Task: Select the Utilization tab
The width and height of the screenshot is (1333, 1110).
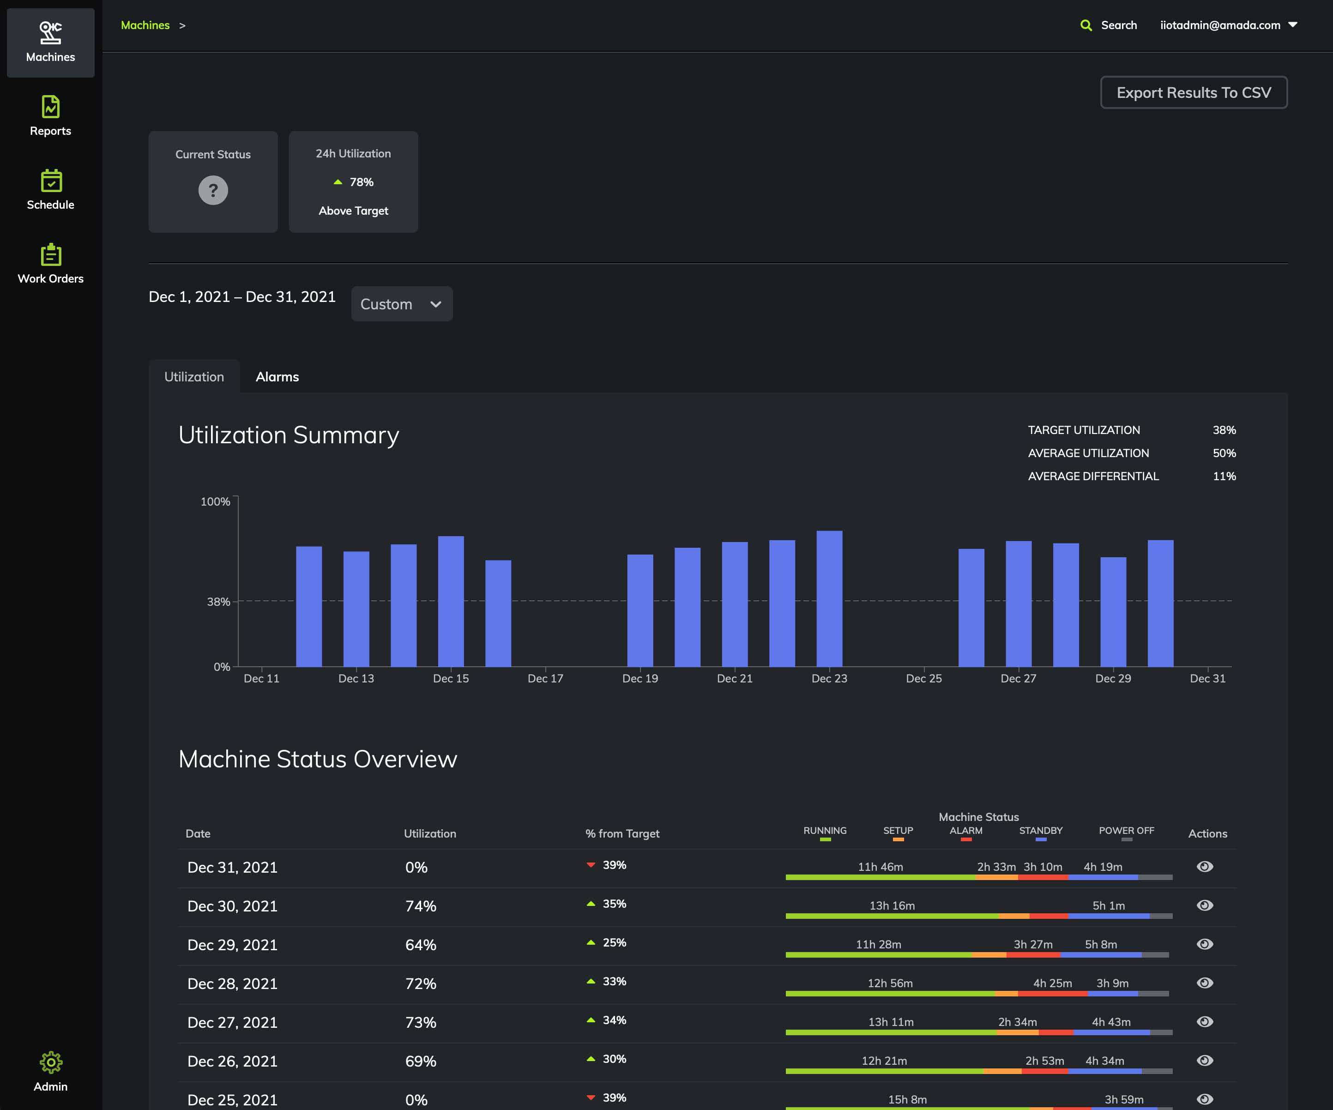Action: pyautogui.click(x=194, y=376)
